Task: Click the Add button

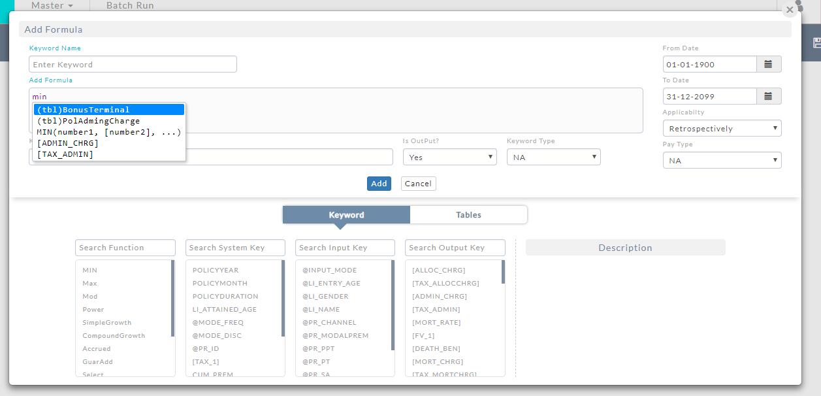Action: [379, 184]
